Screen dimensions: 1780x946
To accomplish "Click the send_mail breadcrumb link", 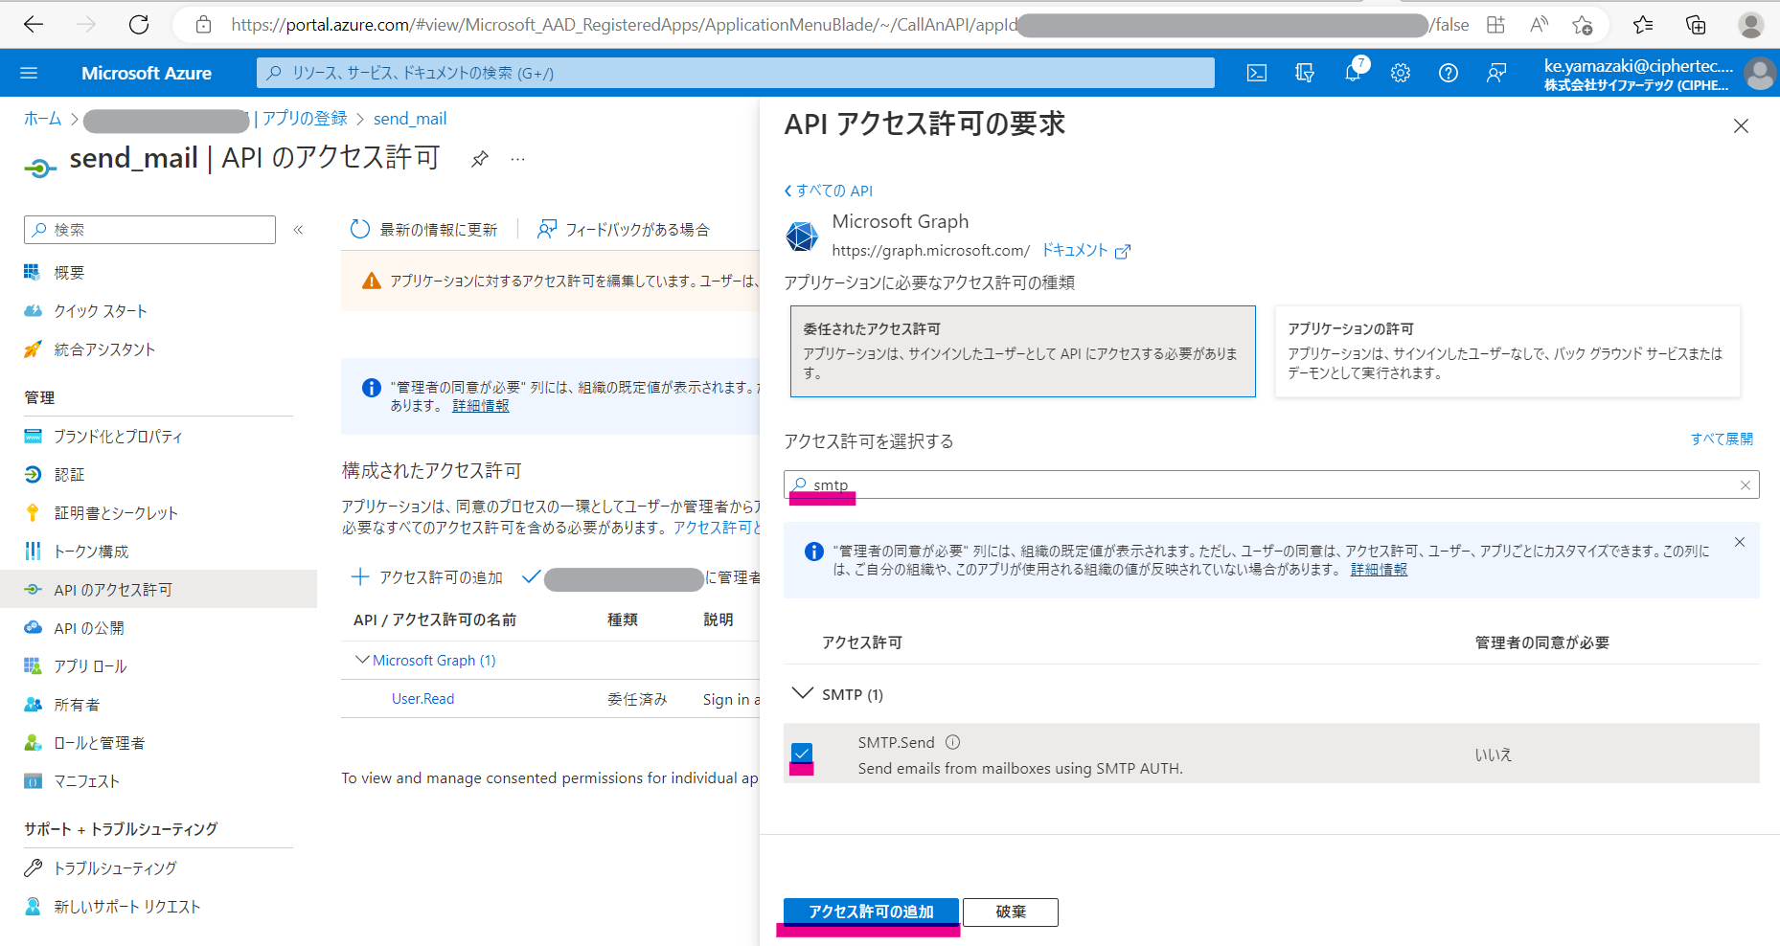I will pos(410,119).
